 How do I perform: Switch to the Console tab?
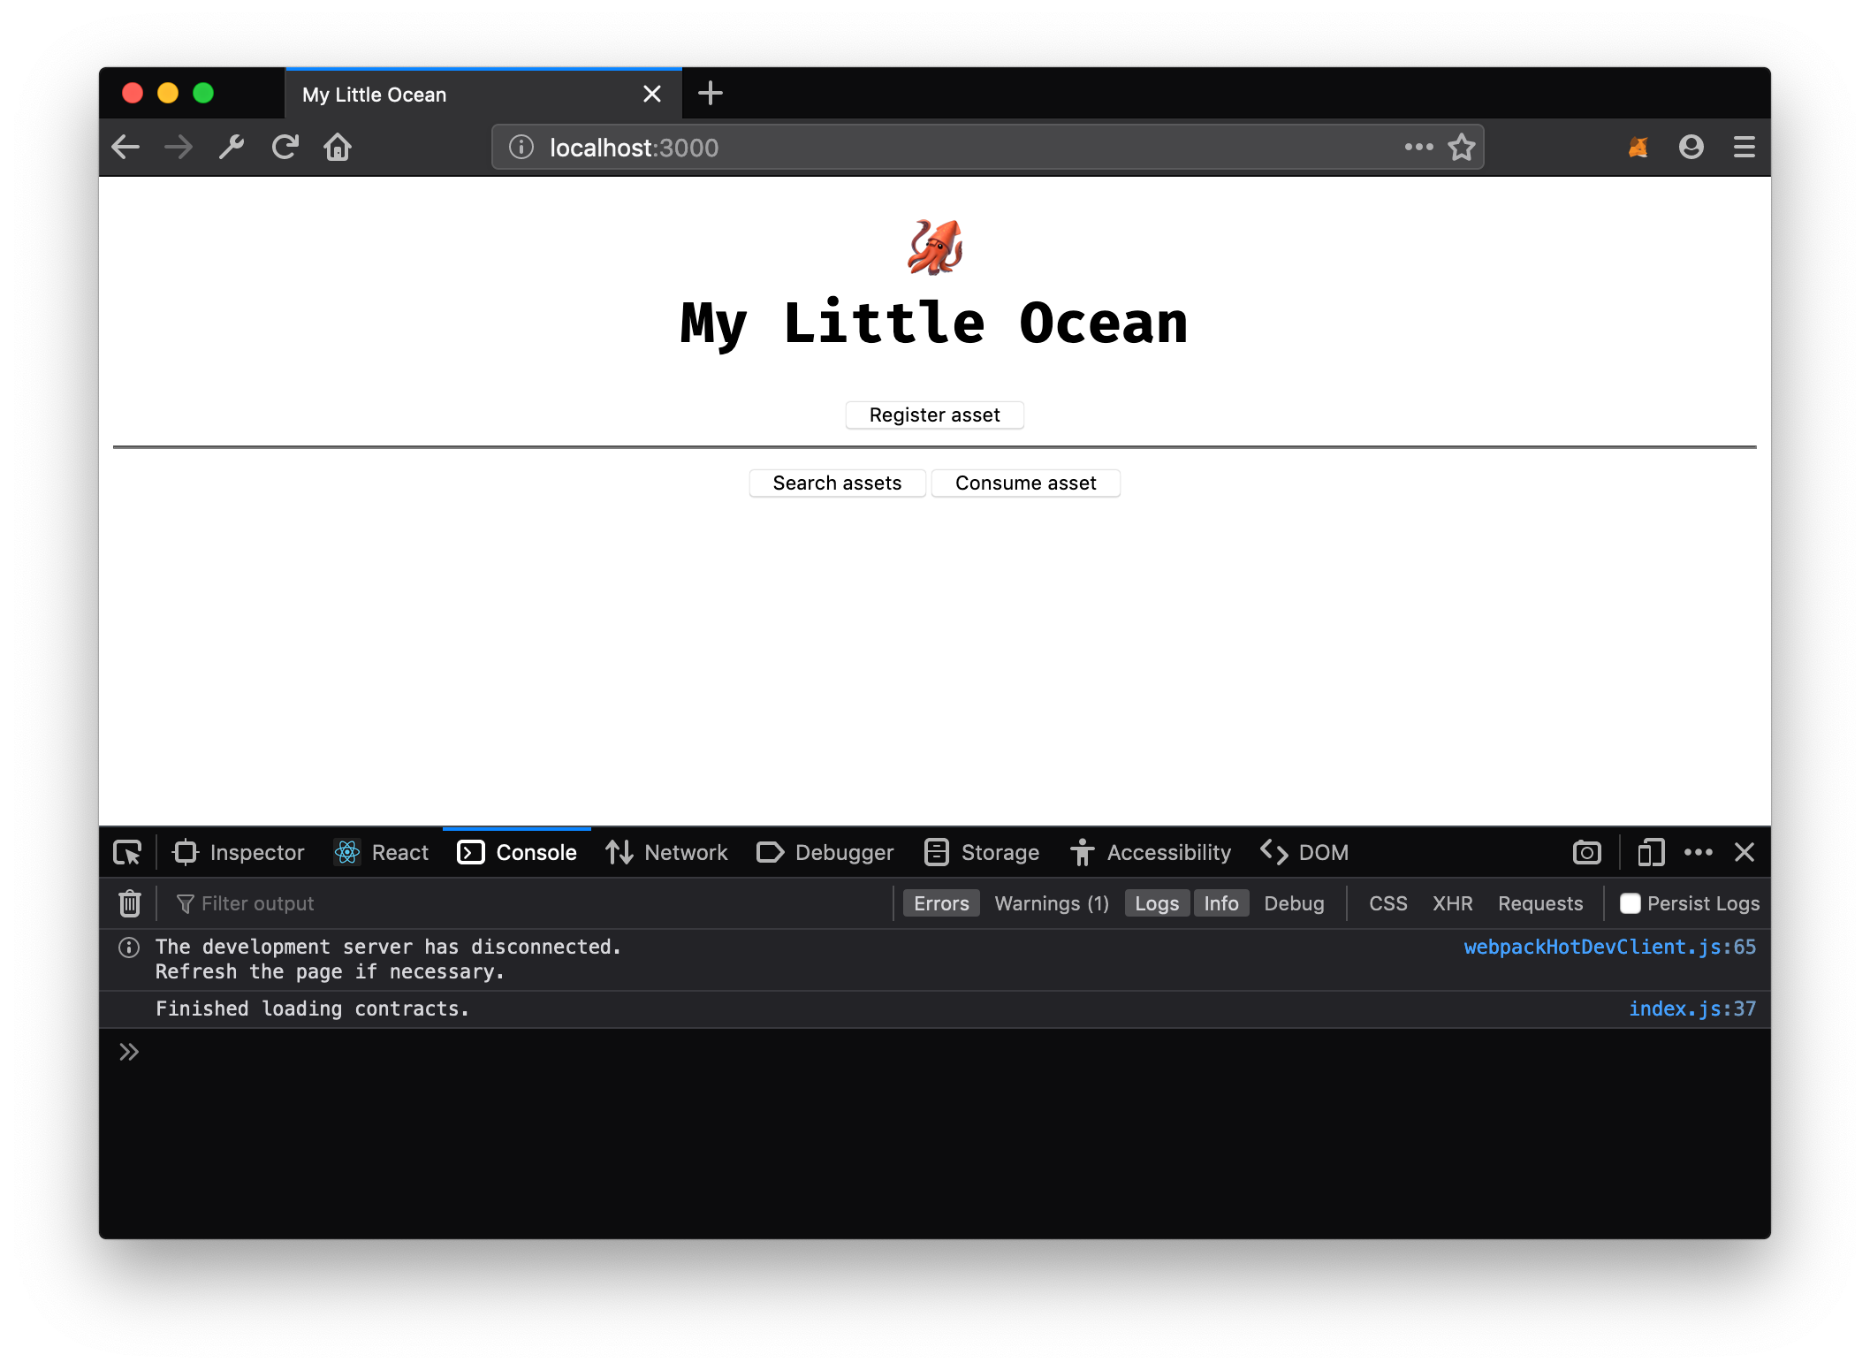click(517, 853)
